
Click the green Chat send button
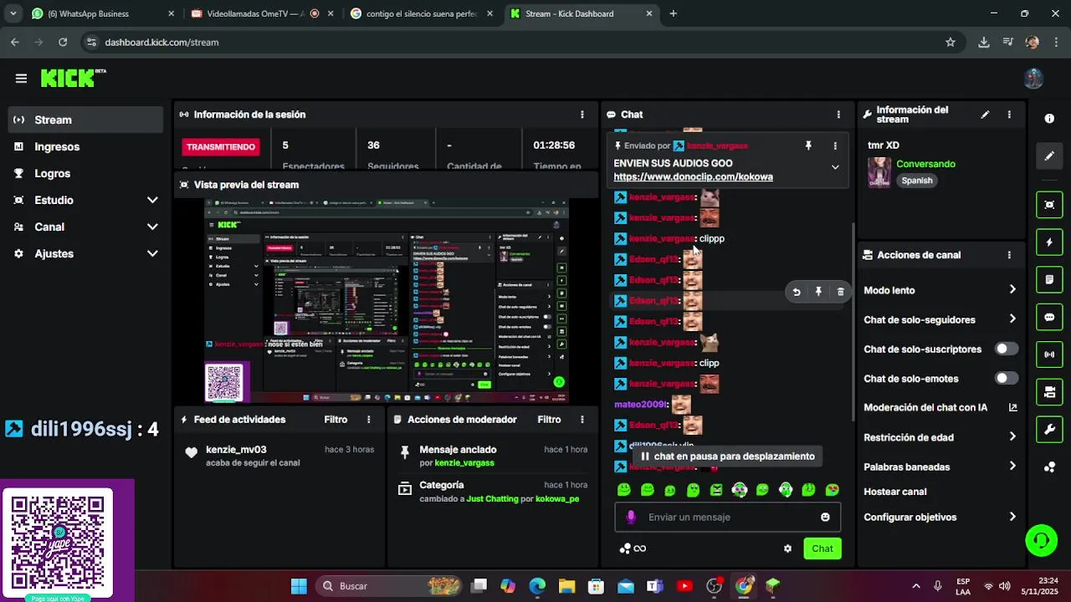(x=822, y=548)
